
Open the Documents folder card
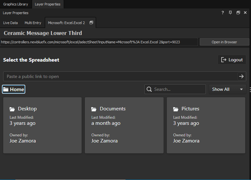124,125
